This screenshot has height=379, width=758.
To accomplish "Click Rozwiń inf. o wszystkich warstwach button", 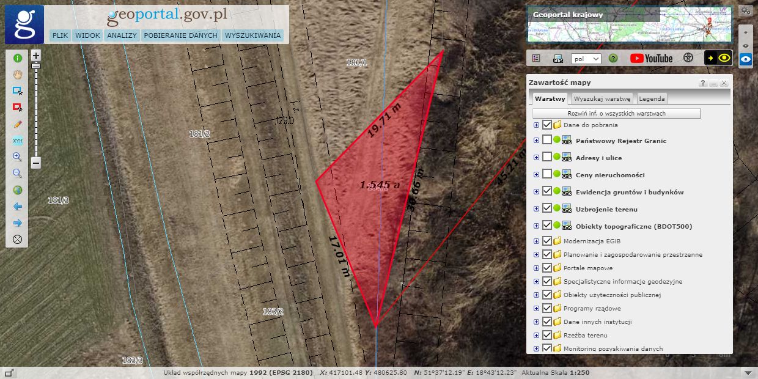I will pyautogui.click(x=616, y=114).
